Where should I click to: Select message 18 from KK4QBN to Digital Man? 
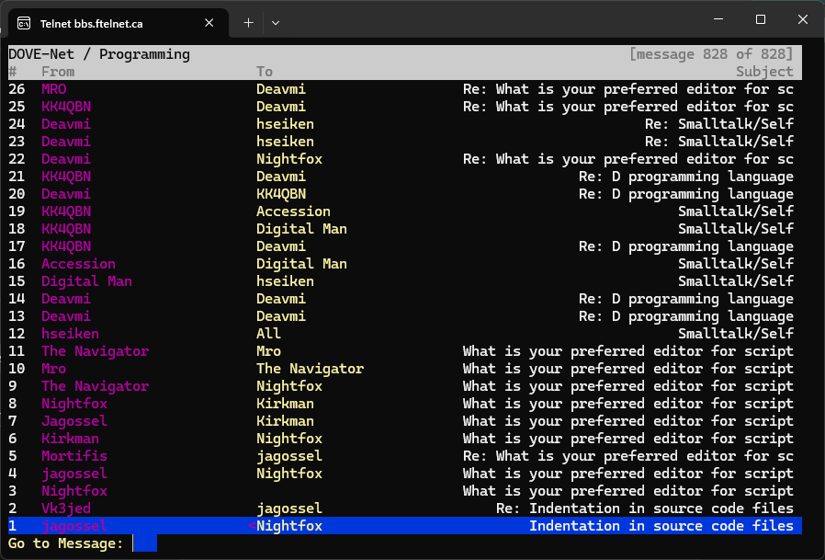[x=404, y=229]
